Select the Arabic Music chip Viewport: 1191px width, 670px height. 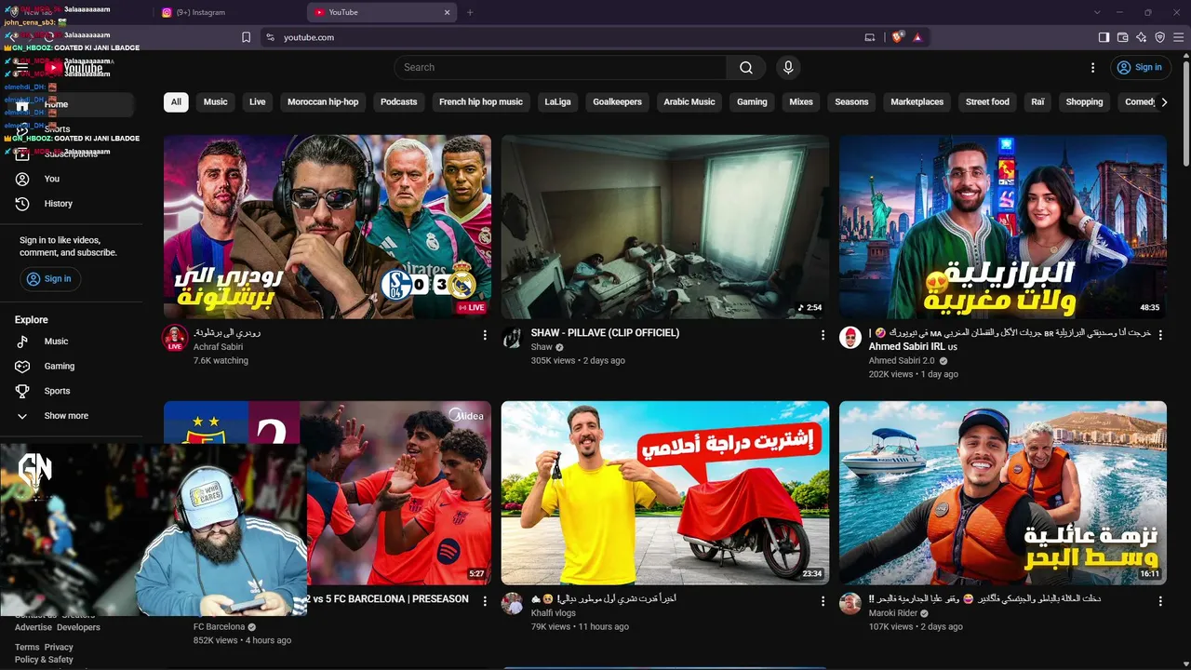pyautogui.click(x=689, y=102)
